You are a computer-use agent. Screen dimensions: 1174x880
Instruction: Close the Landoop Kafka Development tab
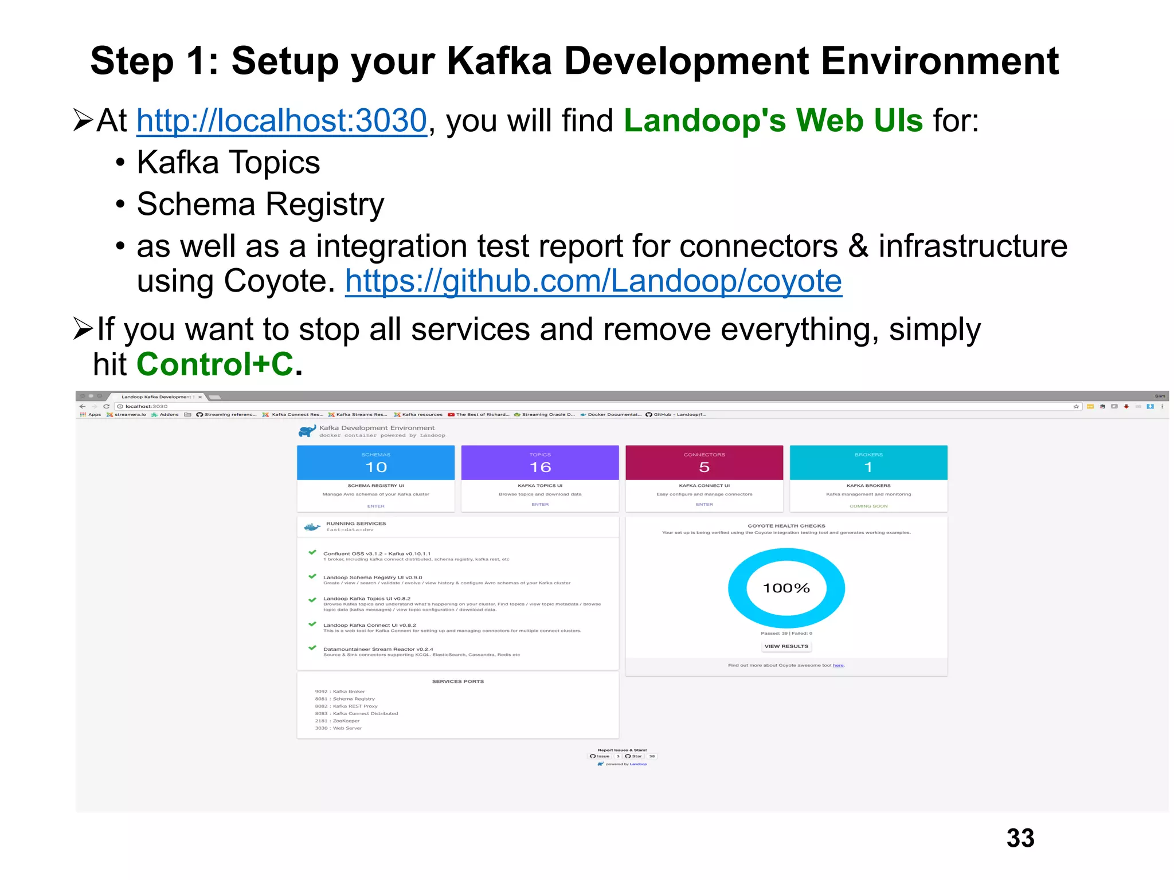(x=200, y=396)
